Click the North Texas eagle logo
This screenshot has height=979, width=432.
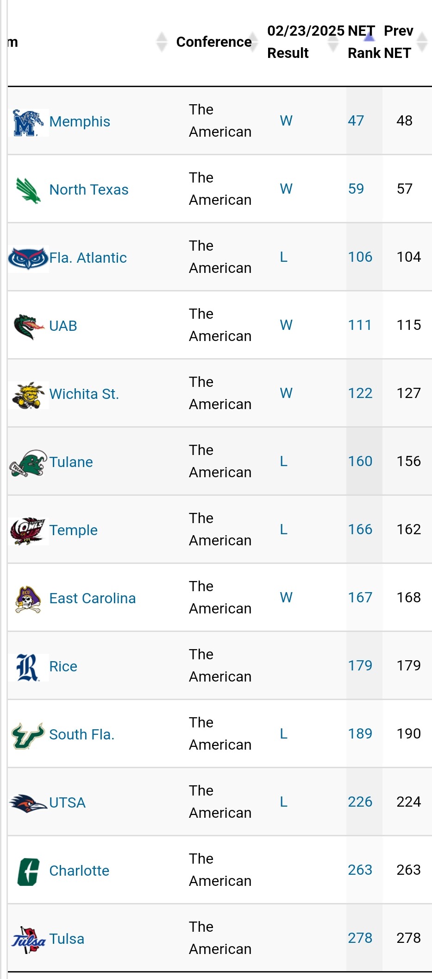[x=28, y=190]
